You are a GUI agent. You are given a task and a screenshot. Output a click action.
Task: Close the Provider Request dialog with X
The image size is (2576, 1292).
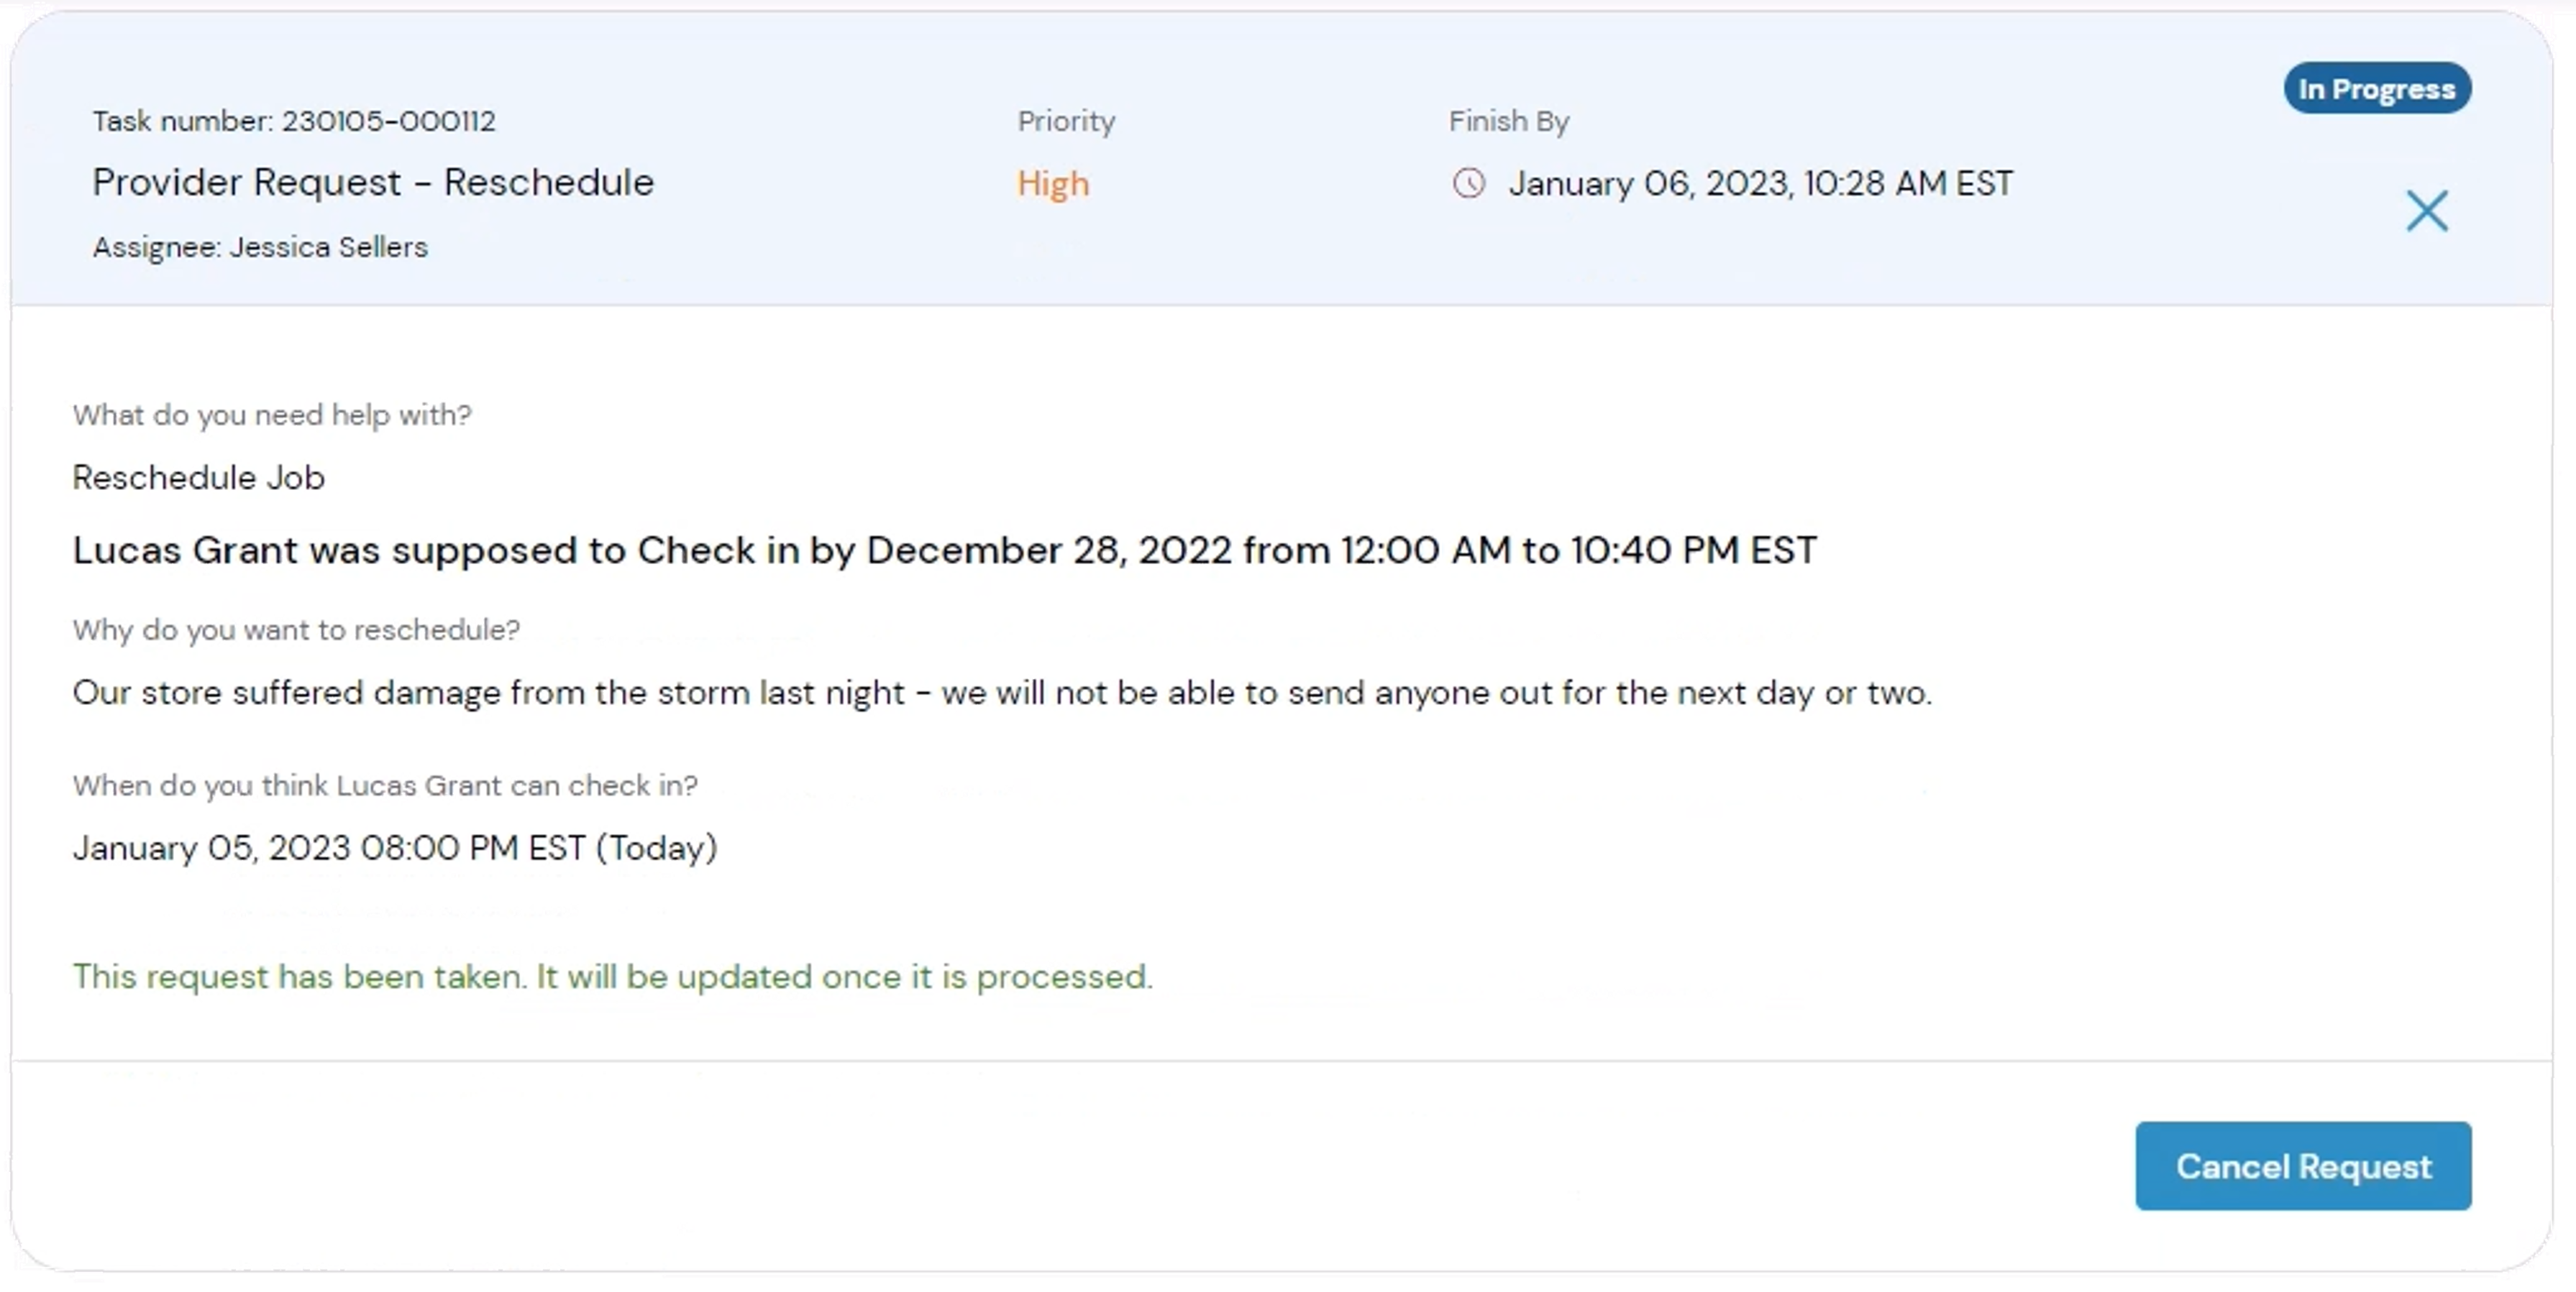coord(2426,211)
